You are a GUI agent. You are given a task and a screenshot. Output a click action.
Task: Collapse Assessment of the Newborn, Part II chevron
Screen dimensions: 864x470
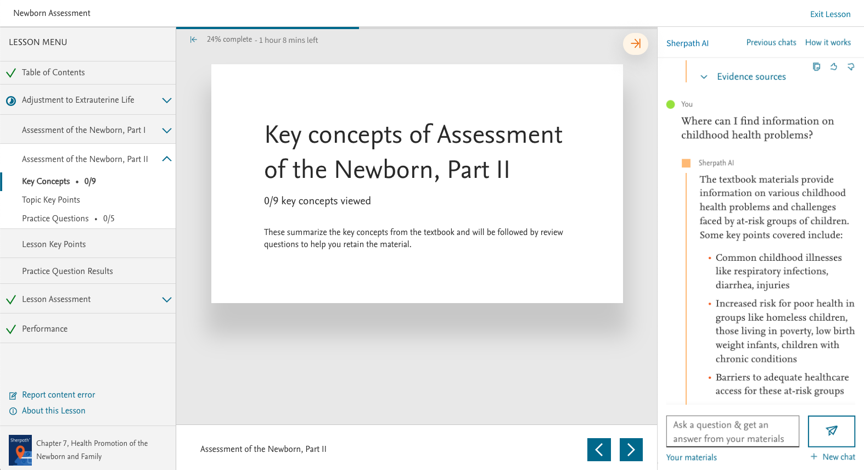[x=167, y=159]
